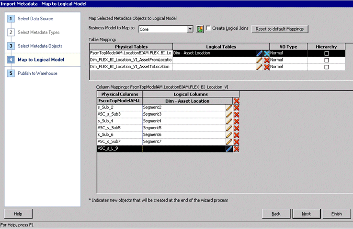Edit pencil for Segment2 column mapping
The image size is (353, 229).
[229, 108]
